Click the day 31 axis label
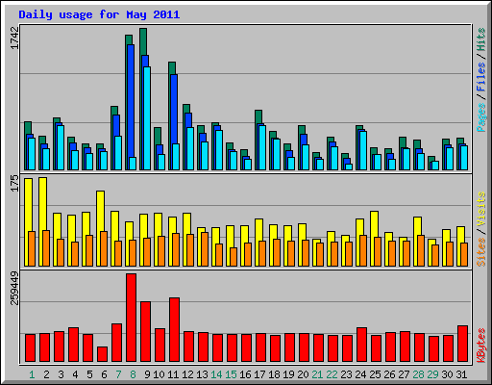Viewport: 492px width, 385px height. 461,374
